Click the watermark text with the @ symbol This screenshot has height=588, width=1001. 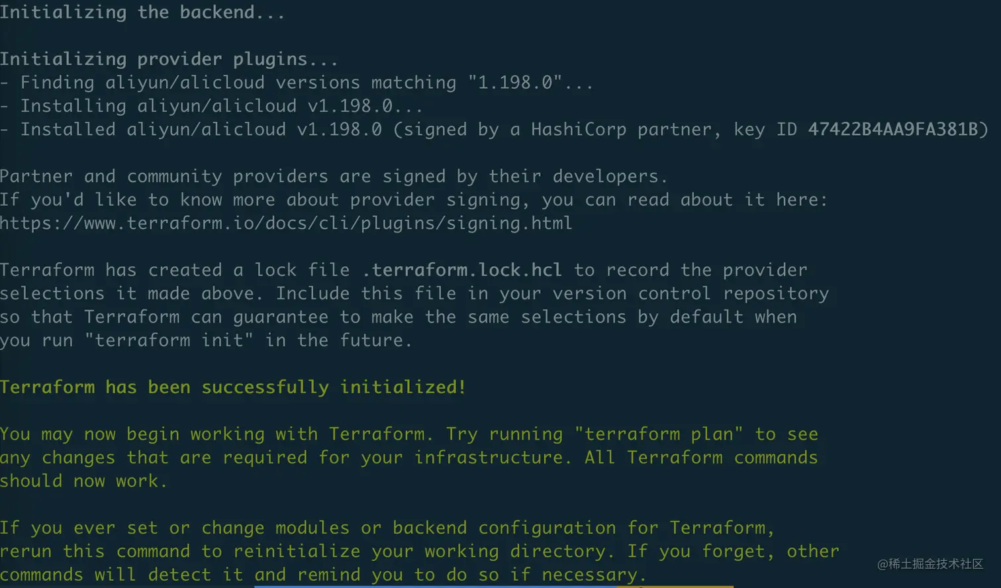click(x=930, y=564)
